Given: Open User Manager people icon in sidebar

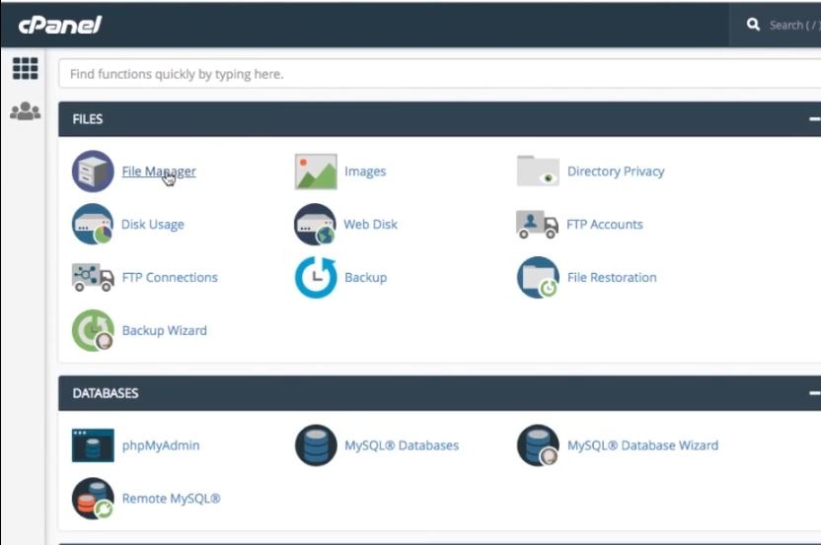Looking at the screenshot, I should [25, 111].
